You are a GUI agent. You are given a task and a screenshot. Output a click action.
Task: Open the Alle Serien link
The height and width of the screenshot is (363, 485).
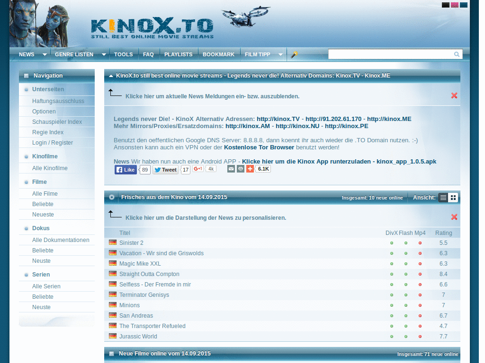point(46,286)
